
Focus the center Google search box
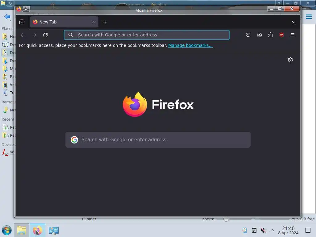click(158, 140)
